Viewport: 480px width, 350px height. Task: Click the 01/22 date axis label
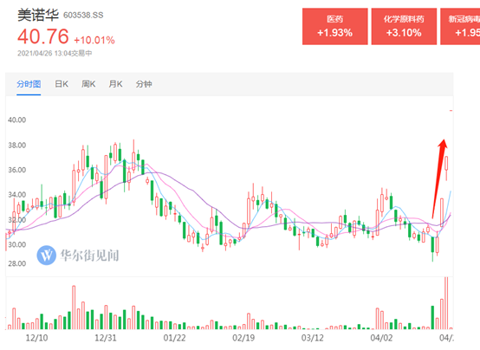174,338
